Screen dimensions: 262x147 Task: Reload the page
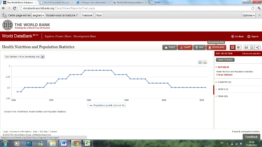coord(14,8)
